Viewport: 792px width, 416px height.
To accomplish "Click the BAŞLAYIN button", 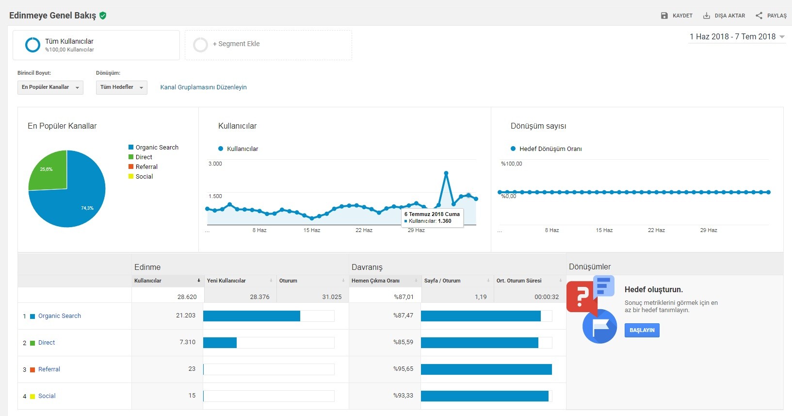I will 642,330.
